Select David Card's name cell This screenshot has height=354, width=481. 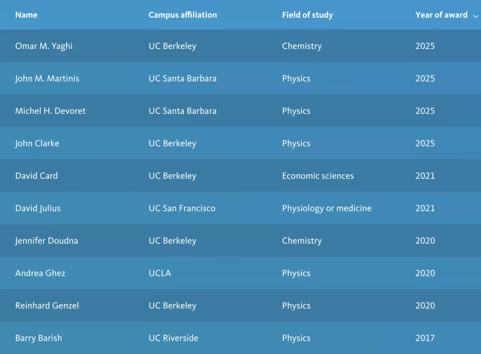[x=37, y=176]
